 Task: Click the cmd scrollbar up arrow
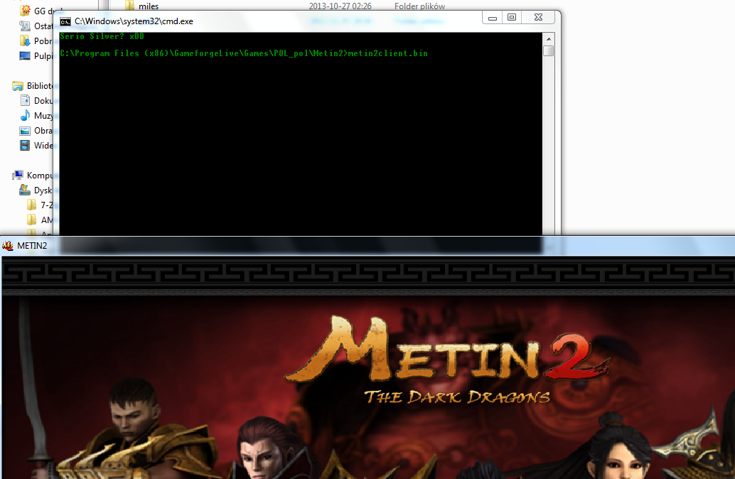549,39
